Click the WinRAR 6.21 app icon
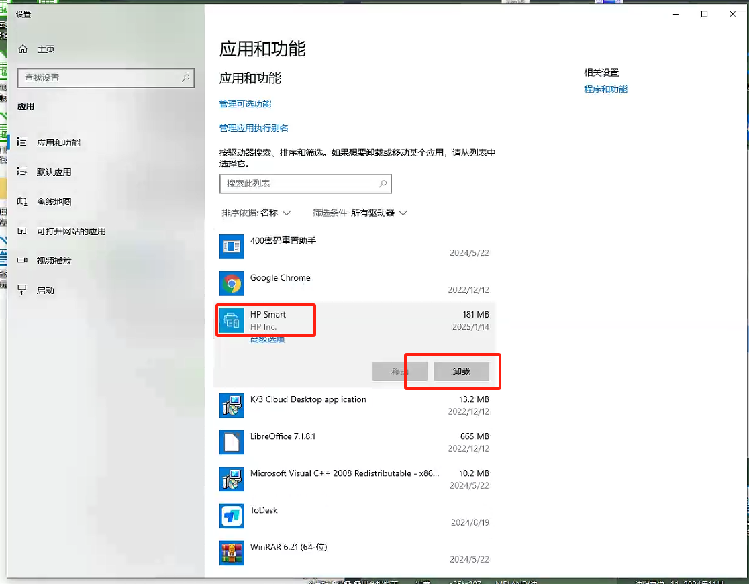The image size is (749, 584). pyautogui.click(x=232, y=553)
